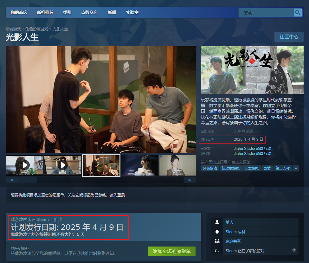This screenshot has height=263, width=309.
Task: Select the woman in white dress thumbnail
Action: (139, 165)
